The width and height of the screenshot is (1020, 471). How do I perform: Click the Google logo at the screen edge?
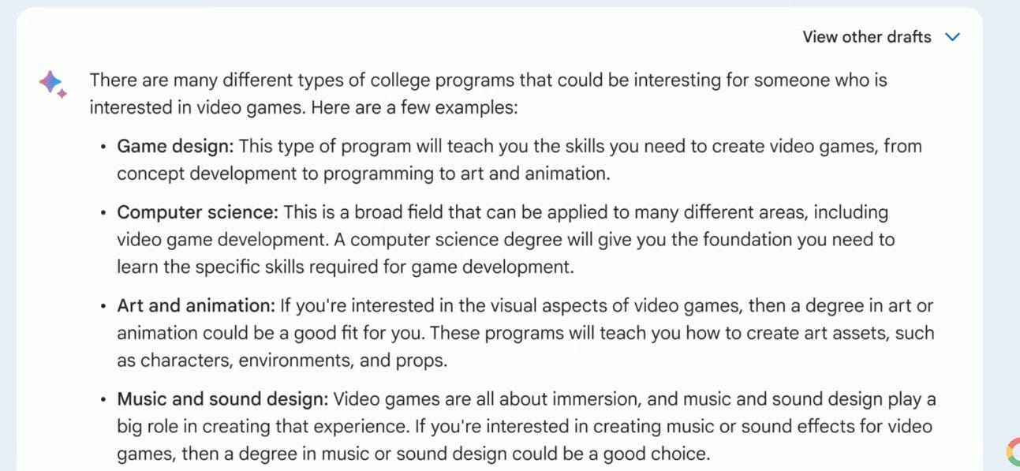pos(1013,452)
